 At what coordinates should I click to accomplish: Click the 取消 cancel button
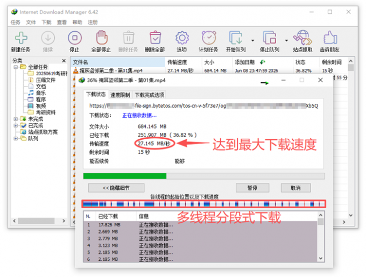[x=295, y=188]
